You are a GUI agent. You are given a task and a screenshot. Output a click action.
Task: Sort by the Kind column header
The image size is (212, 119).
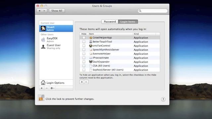144,34
